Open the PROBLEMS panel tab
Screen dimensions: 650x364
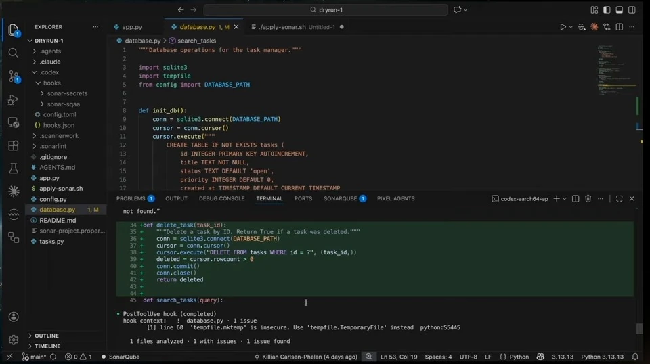[x=135, y=199]
